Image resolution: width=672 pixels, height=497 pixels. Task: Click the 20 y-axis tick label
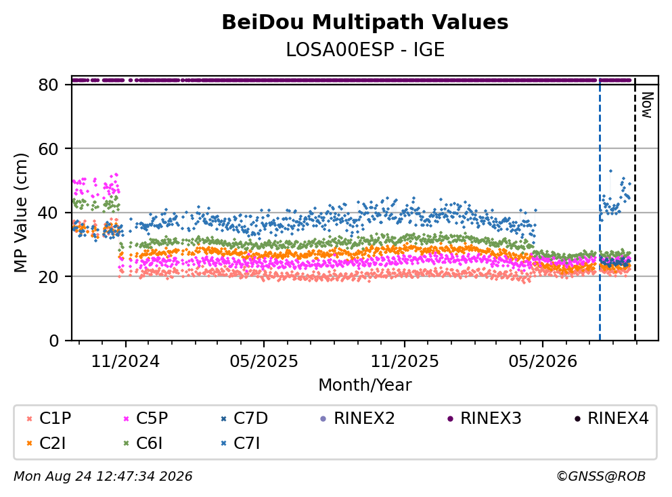click(49, 276)
